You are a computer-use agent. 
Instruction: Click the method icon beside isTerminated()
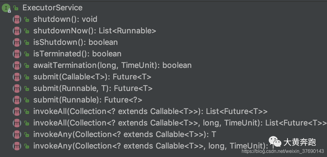pos(17,54)
